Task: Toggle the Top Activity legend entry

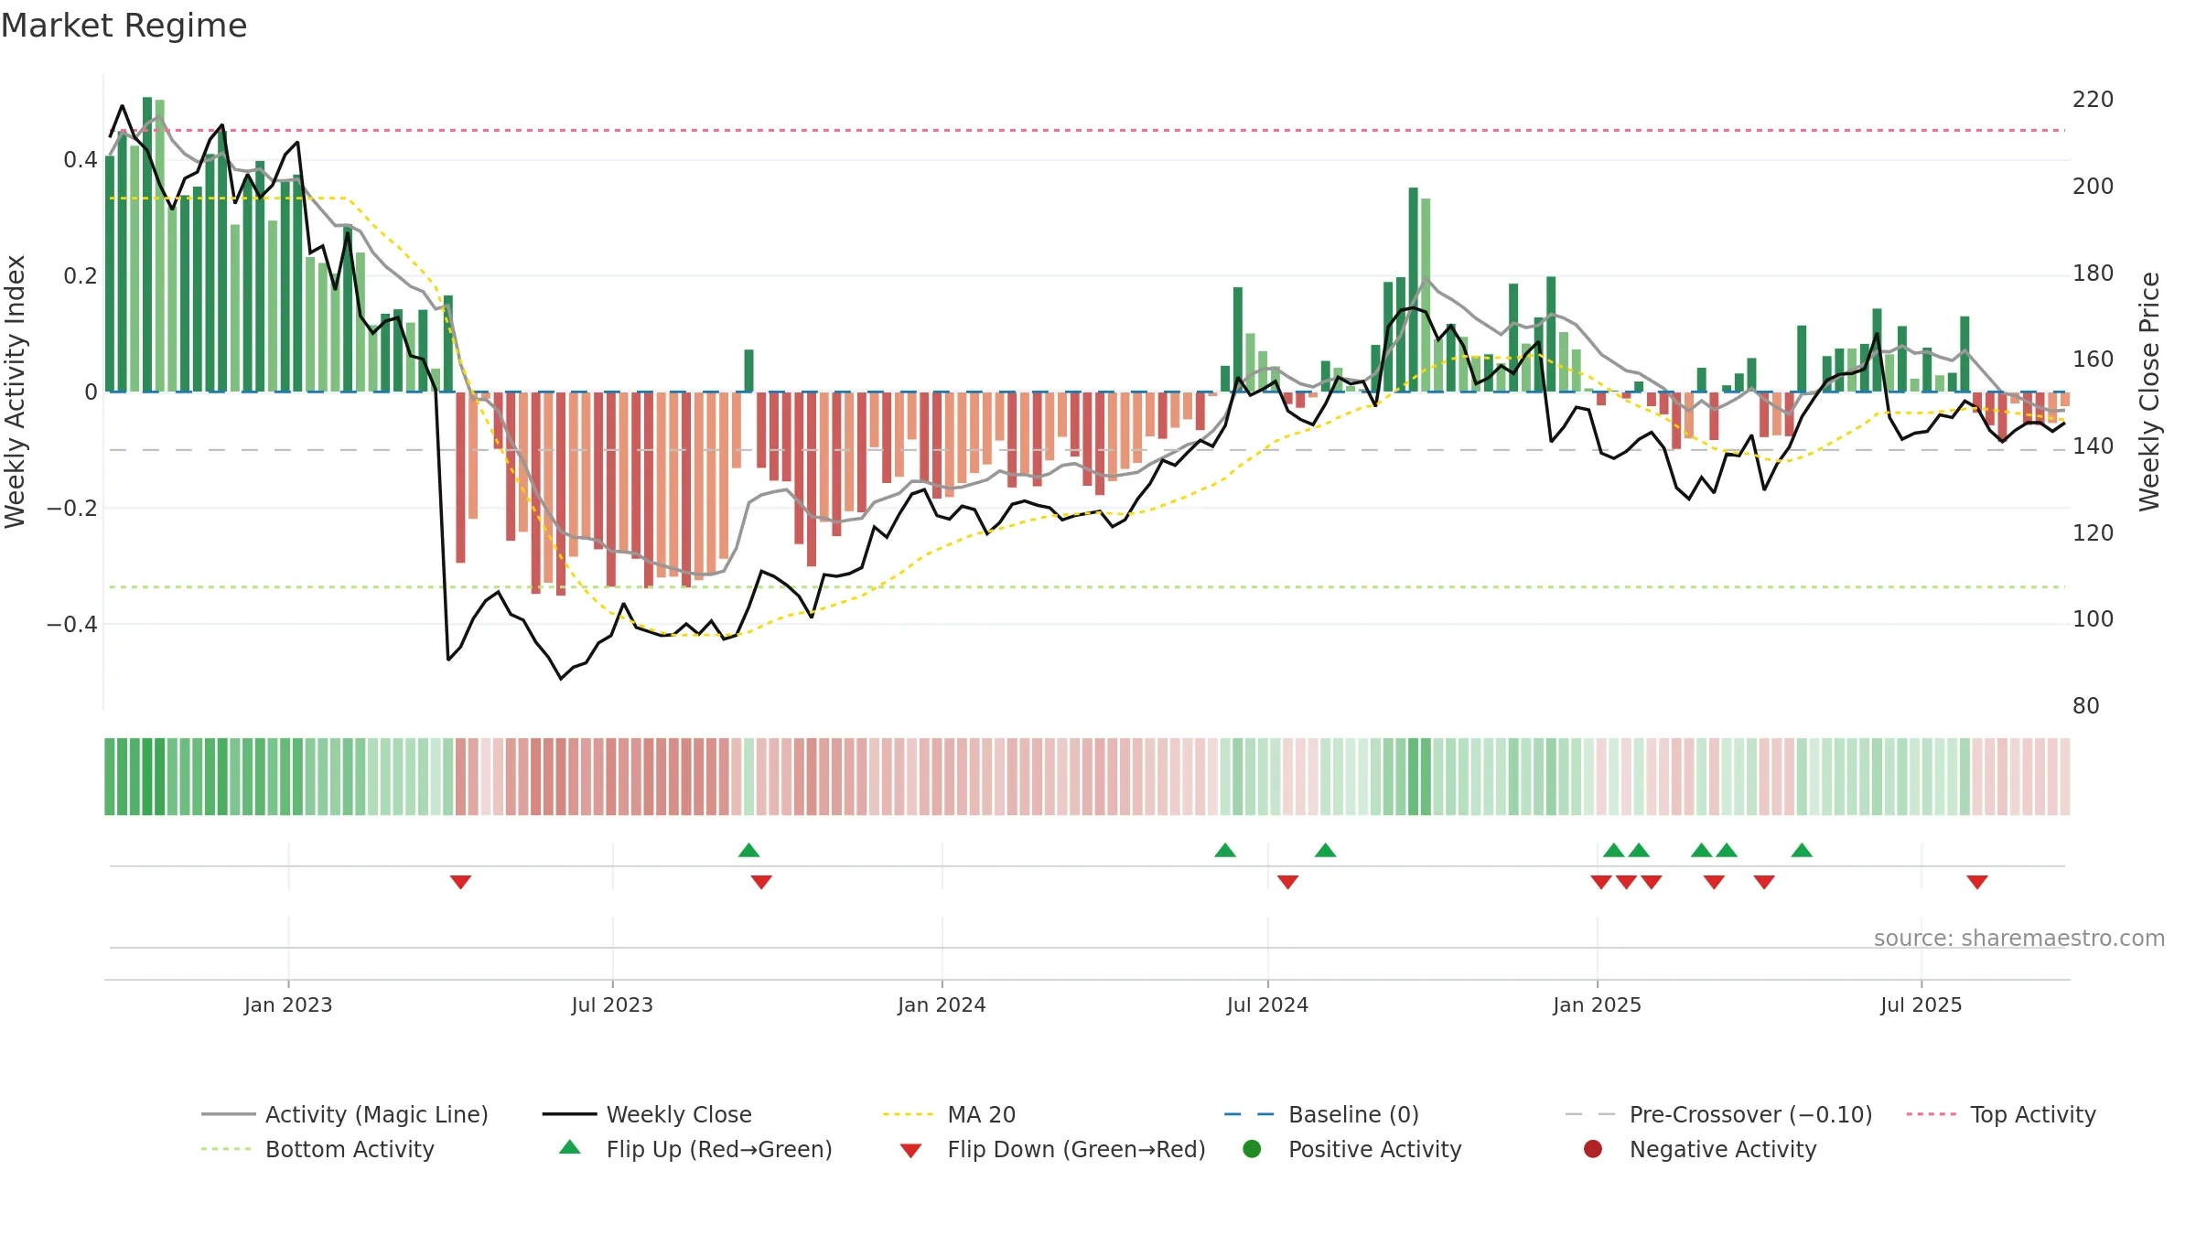Action: 2001,1114
